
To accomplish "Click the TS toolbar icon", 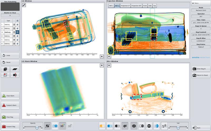I will click(x=55, y=126).
